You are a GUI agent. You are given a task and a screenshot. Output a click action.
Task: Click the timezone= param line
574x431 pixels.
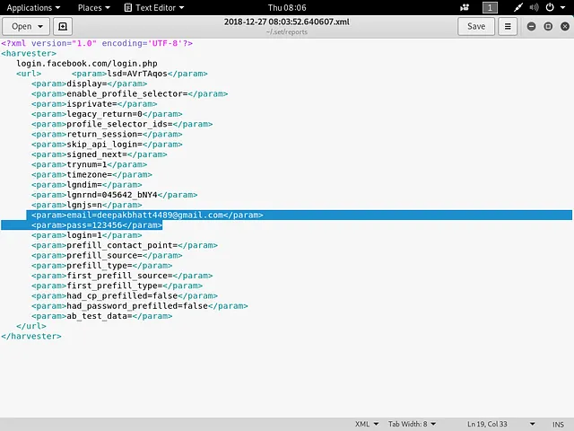[91, 174]
